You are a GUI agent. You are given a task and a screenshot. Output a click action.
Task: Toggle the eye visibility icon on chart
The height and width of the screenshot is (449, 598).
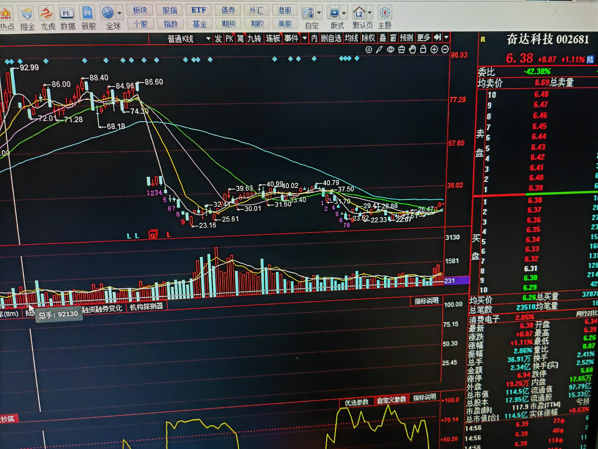390,50
